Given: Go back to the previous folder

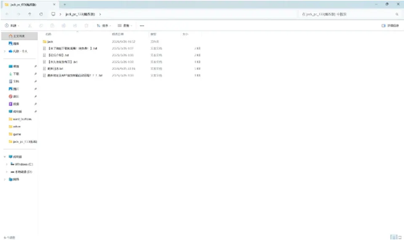Looking at the screenshot, I should click(7, 14).
